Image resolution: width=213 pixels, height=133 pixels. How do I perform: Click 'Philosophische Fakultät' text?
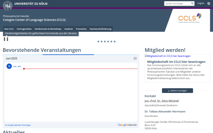pyautogui.click(x=16, y=16)
